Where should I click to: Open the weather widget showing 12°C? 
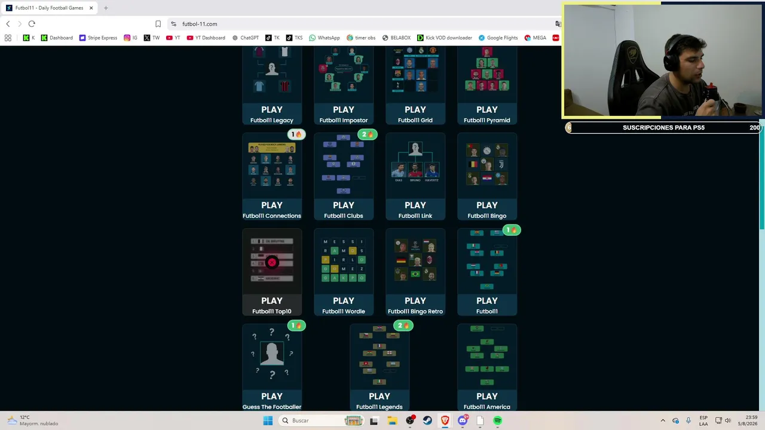[33, 420]
